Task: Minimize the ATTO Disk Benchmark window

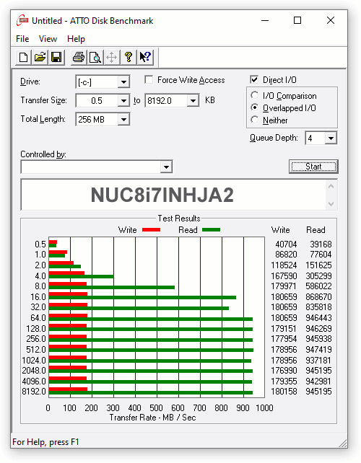Action: pos(265,21)
